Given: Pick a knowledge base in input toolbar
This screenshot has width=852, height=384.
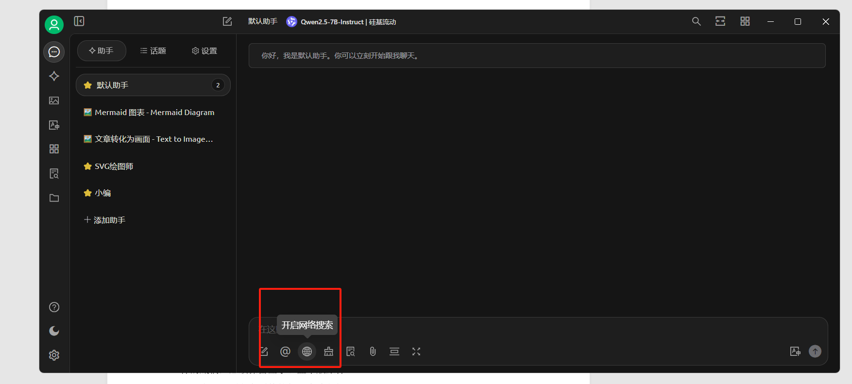Looking at the screenshot, I should tap(351, 351).
